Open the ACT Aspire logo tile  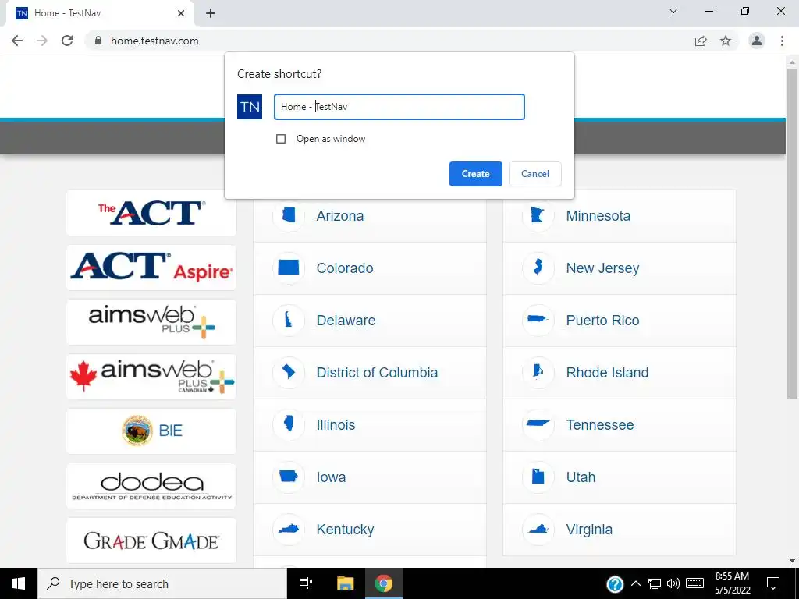pos(151,268)
